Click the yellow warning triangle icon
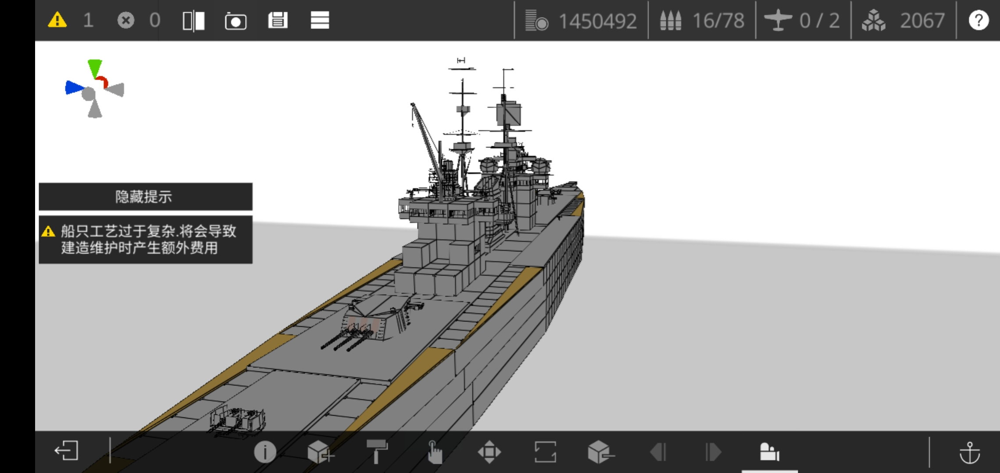 pos(57,20)
